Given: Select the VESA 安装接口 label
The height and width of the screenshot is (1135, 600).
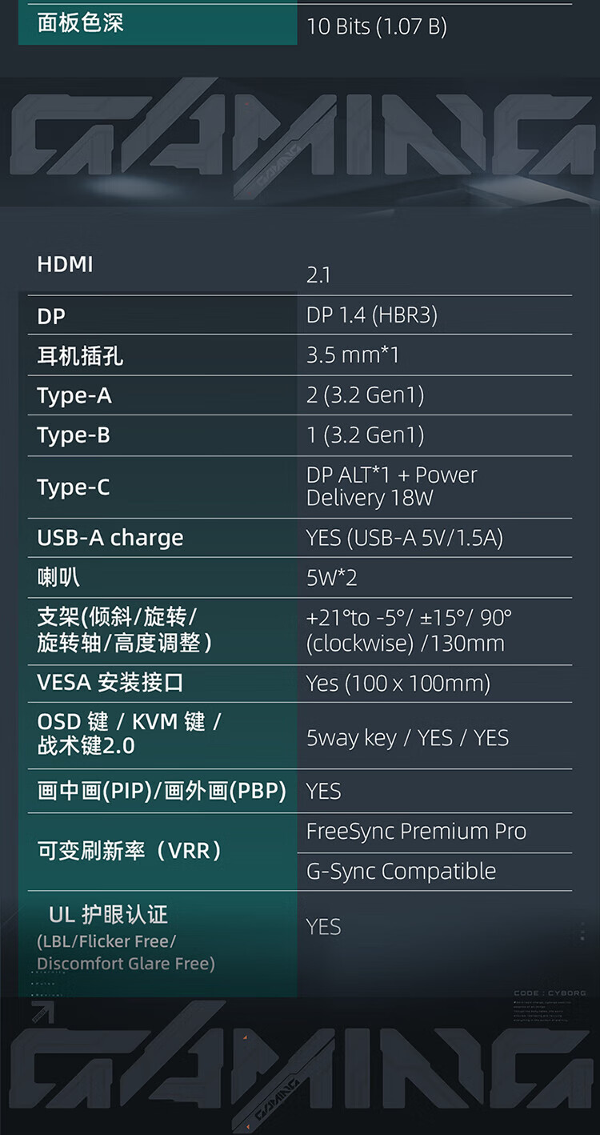Looking at the screenshot, I should [x=110, y=683].
